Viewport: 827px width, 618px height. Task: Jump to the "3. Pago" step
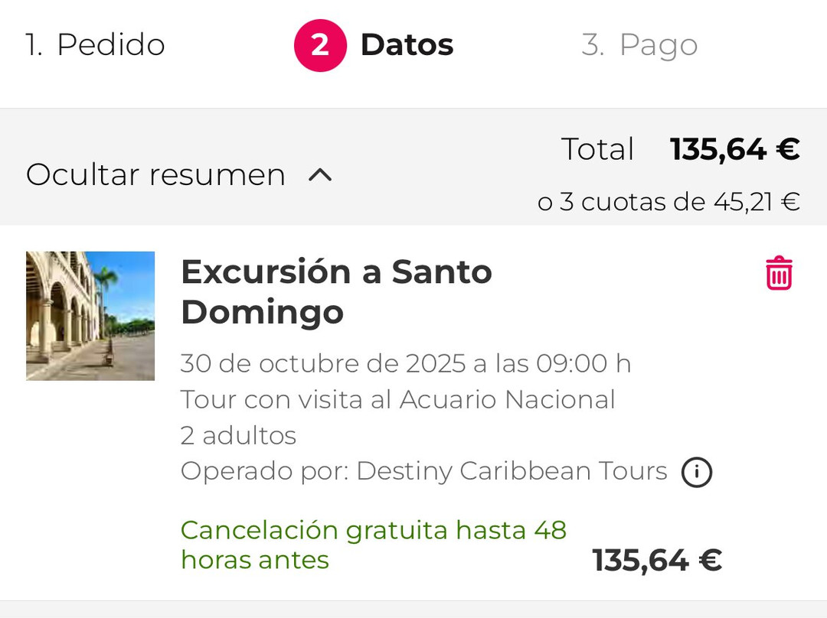[x=639, y=45]
